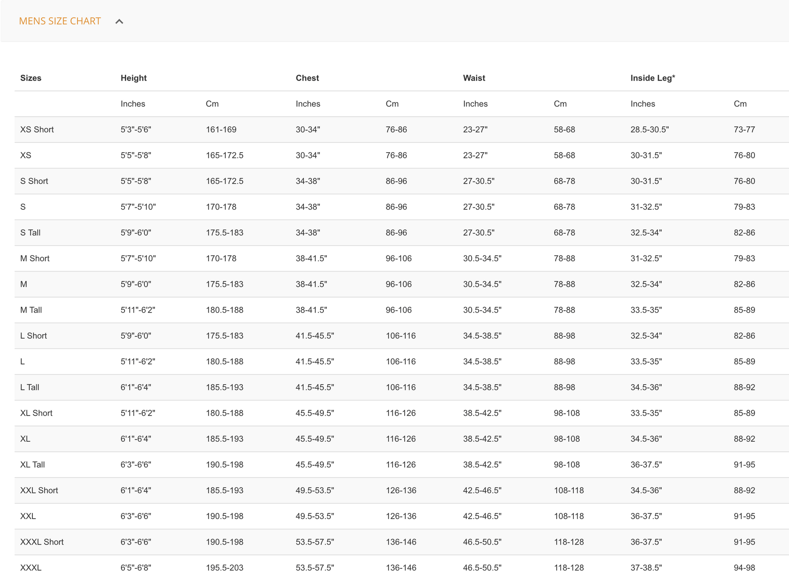Select the Inside Leg* column header
Screen dimensions: 789x581
(652, 78)
